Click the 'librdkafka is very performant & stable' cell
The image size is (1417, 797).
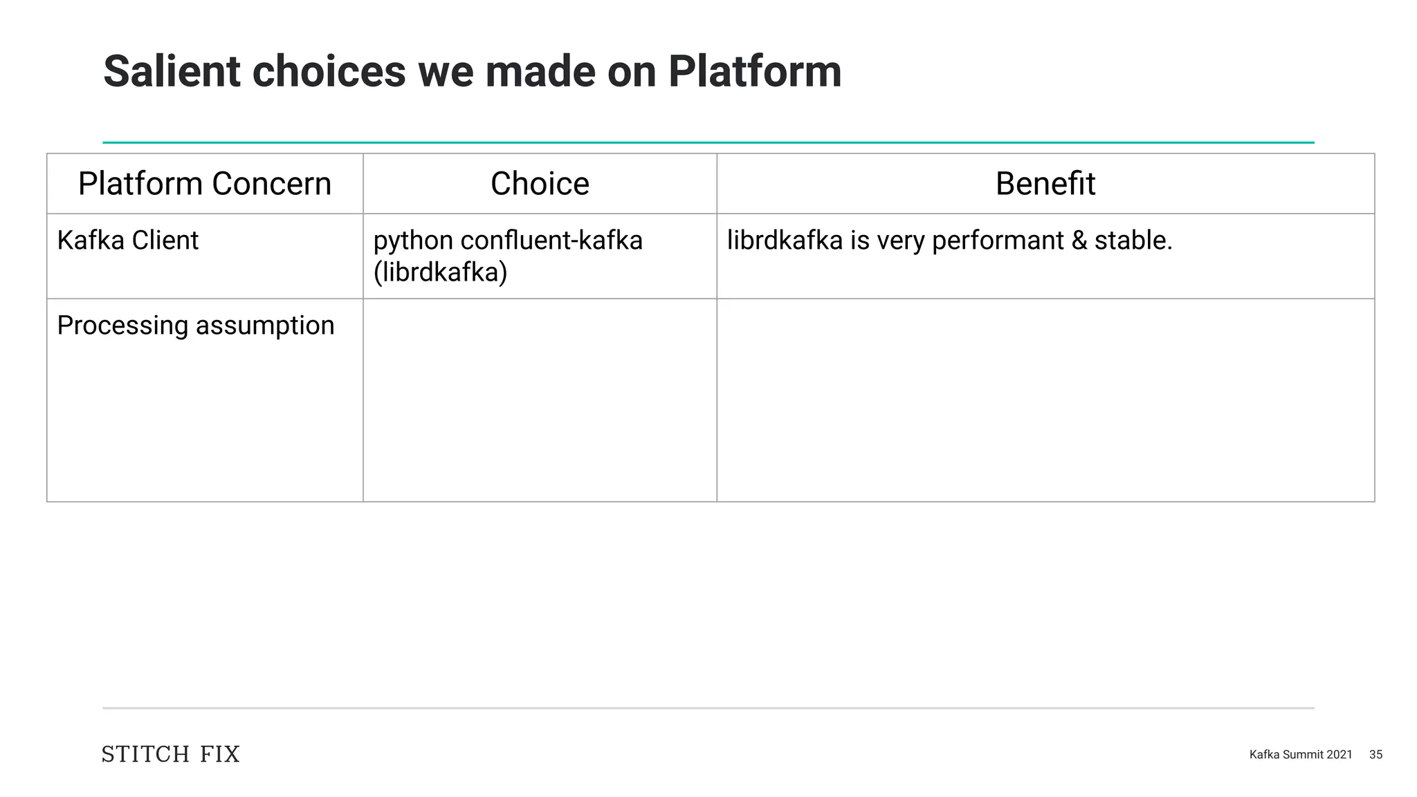(949, 241)
